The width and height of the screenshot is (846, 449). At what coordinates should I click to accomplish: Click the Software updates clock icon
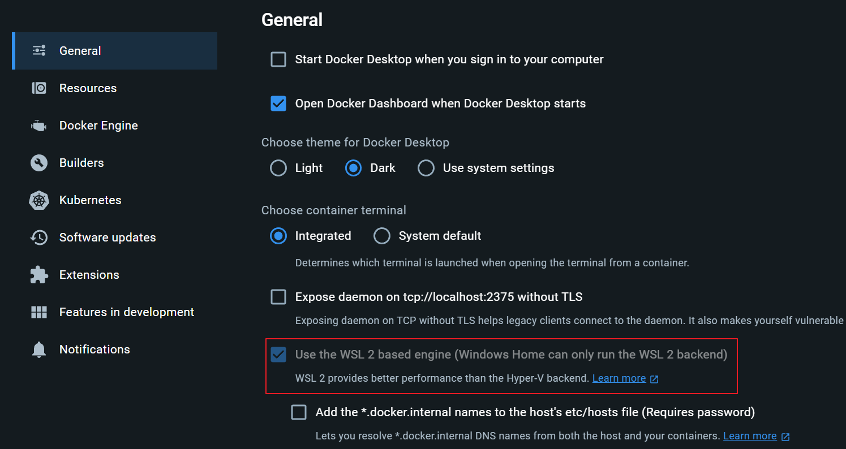(38, 237)
